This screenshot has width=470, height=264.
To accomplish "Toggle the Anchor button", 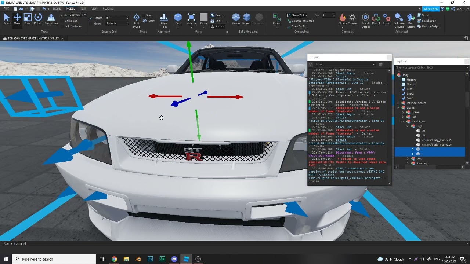I will 217,26.
